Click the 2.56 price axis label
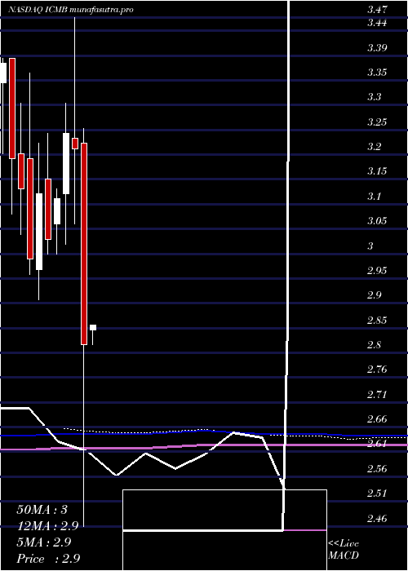The height and width of the screenshot is (571, 408). (377, 469)
